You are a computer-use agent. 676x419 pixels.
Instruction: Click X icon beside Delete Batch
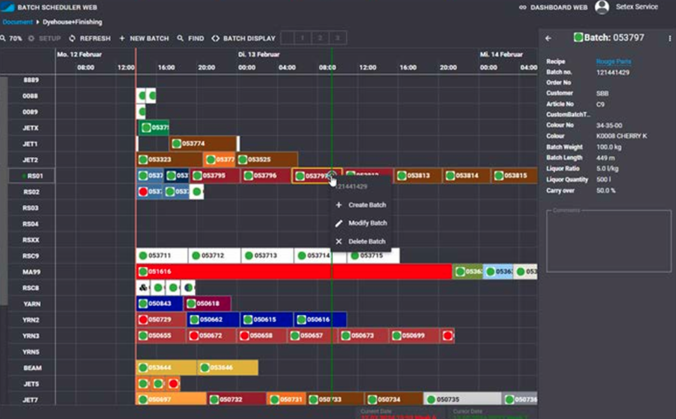point(339,242)
